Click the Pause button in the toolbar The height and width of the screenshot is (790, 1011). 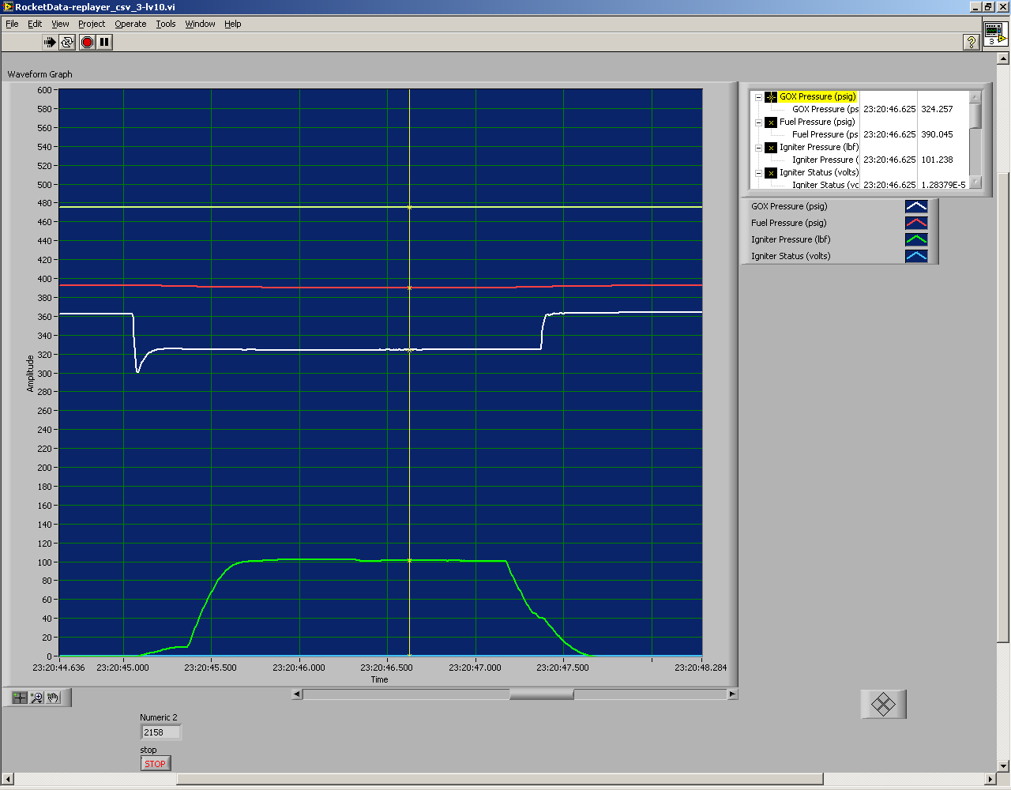[x=104, y=42]
